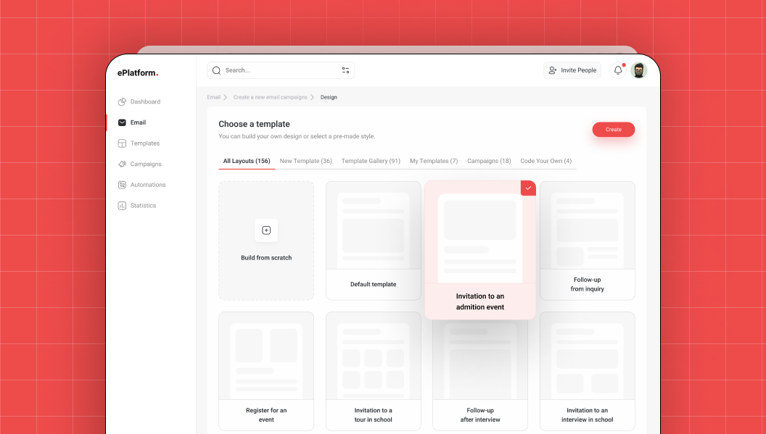Open the Automations sidebar icon
Image resolution: width=766 pixels, height=434 pixels.
point(122,185)
